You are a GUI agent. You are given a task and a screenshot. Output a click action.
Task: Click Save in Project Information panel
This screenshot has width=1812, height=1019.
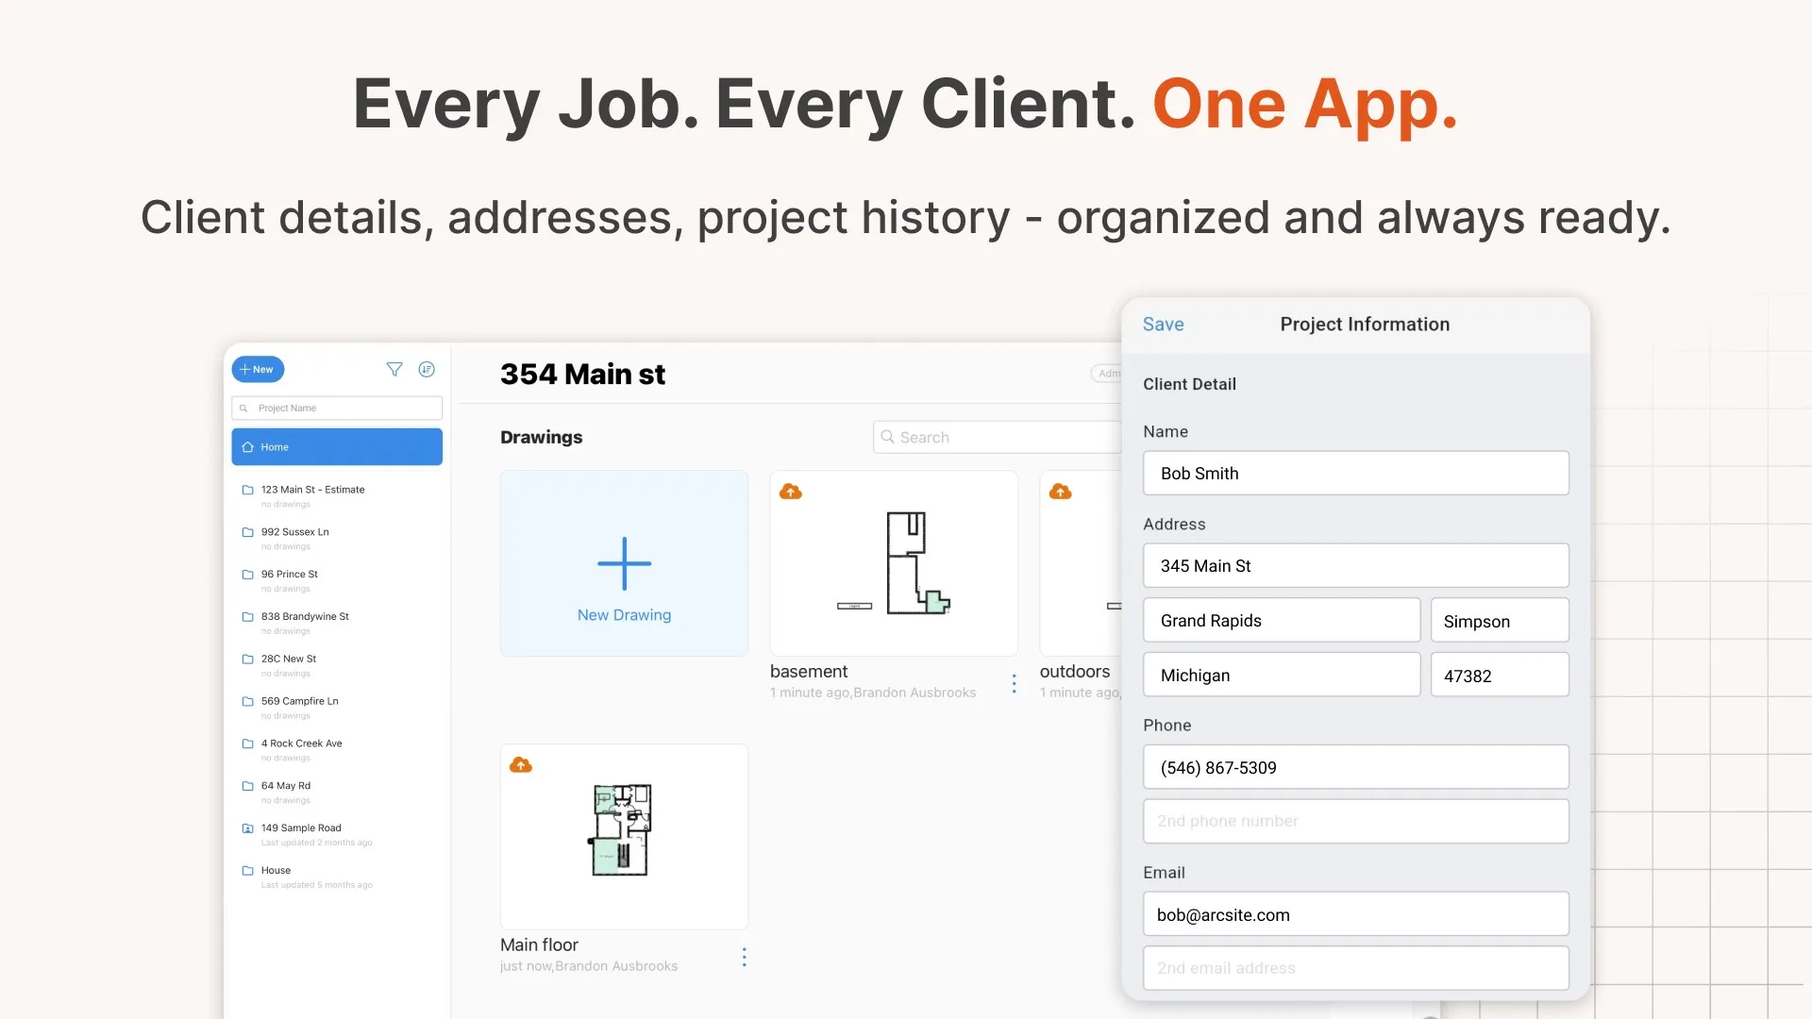[1163, 325]
